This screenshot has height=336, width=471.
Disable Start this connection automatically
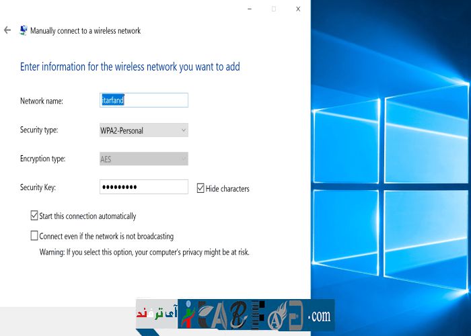point(35,216)
